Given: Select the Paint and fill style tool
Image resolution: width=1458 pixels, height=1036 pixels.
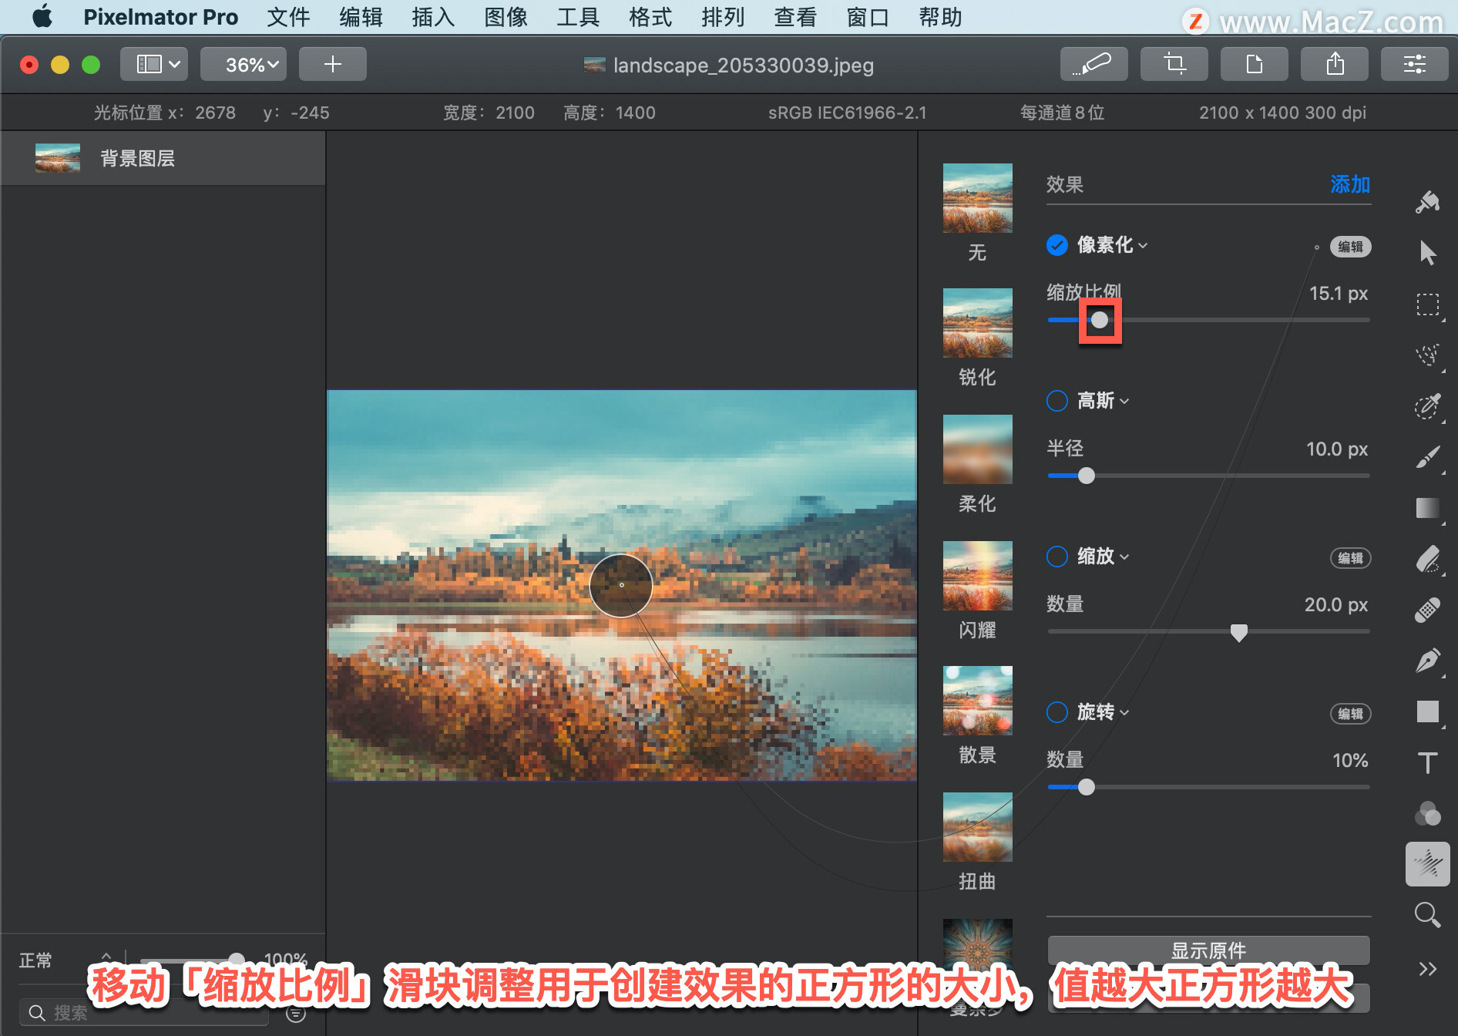Looking at the screenshot, I should click(1427, 202).
